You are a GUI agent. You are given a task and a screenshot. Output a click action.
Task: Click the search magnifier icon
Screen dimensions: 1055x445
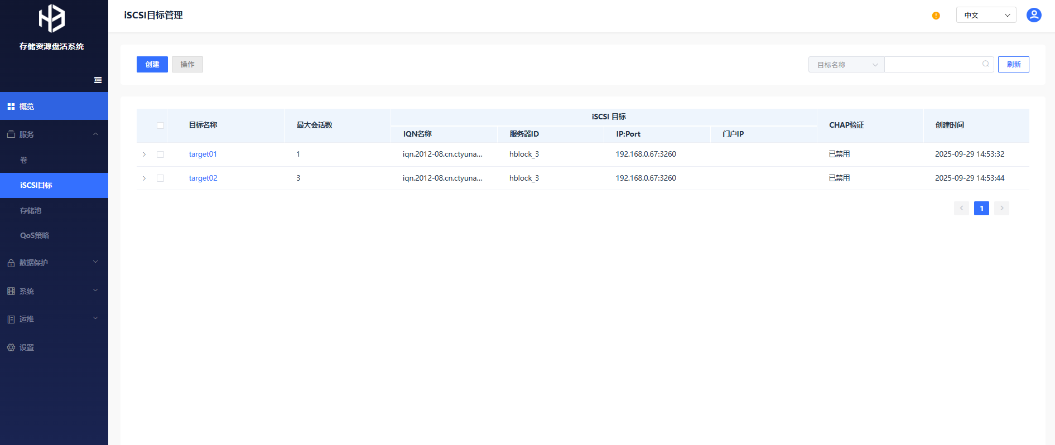pos(985,64)
